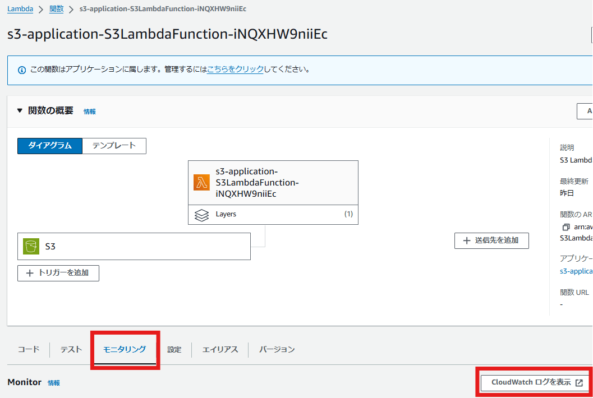The height and width of the screenshot is (398, 593).
Task: Open 情報 link next to Monitor
Action: click(54, 383)
